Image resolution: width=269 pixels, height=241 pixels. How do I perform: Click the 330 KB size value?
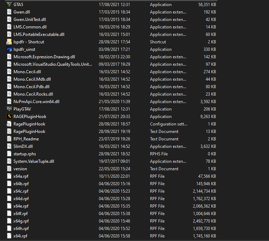210,49
